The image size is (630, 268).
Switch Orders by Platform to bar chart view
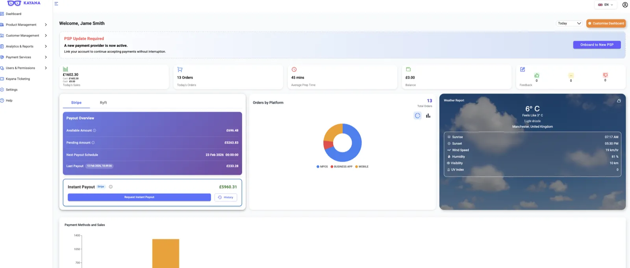click(428, 116)
